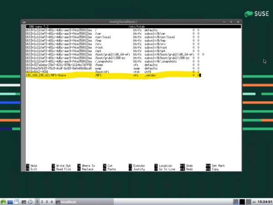Click the black monitor square in tray

tap(242, 202)
